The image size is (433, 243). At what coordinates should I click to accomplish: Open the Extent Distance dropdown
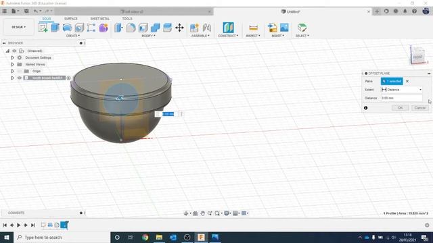coord(401,90)
